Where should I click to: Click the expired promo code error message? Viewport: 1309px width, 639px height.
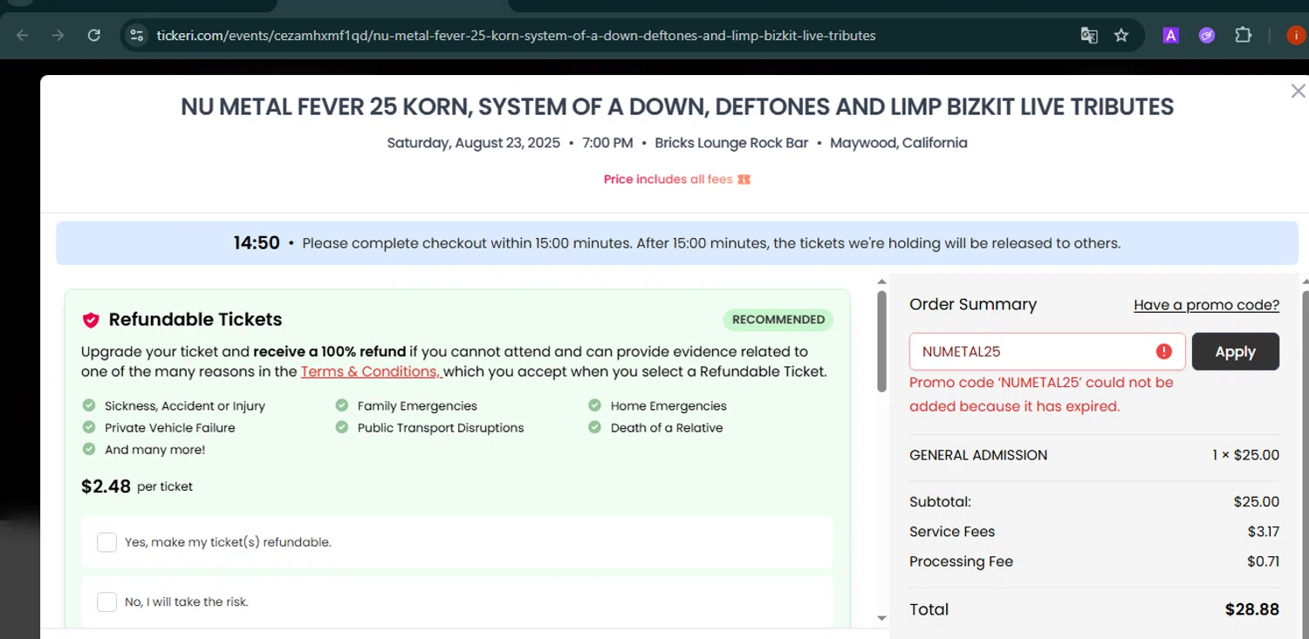pos(1041,395)
